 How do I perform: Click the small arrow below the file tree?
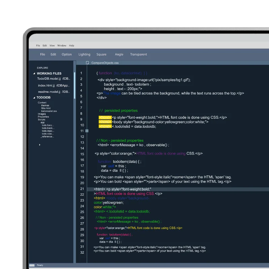tap(40, 145)
